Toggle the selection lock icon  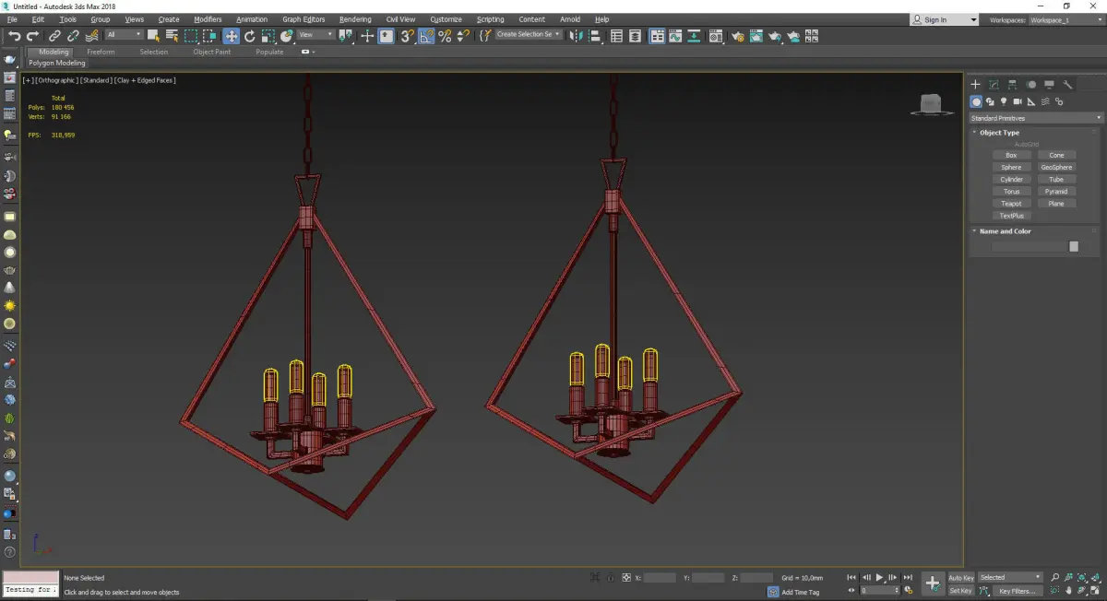click(x=610, y=578)
